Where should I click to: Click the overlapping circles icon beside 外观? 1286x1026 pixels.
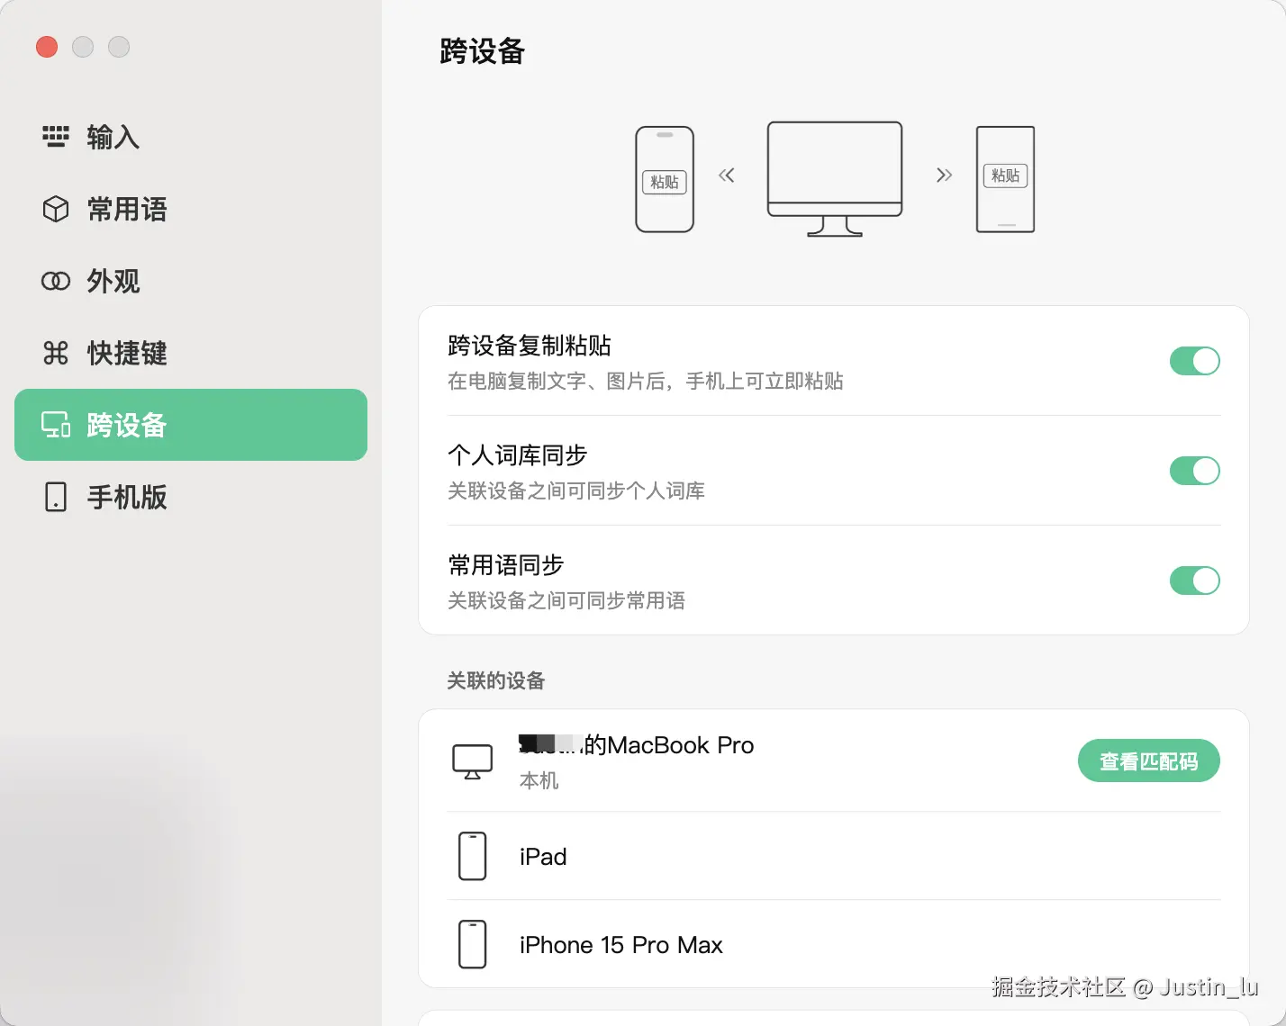click(x=56, y=281)
